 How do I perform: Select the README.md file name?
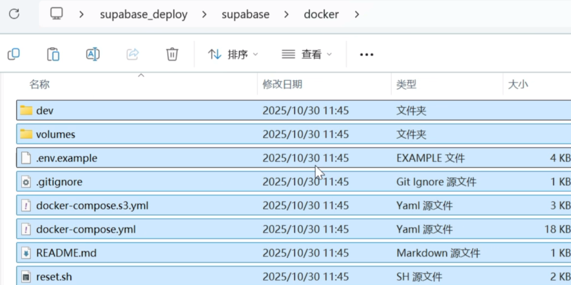[66, 253]
